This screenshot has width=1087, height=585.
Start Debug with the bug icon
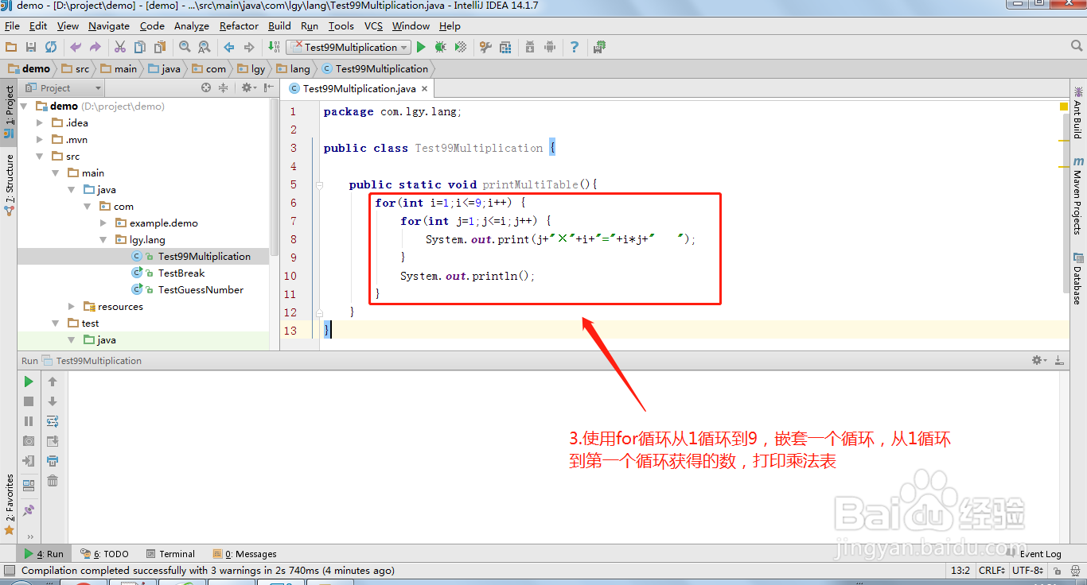click(441, 48)
